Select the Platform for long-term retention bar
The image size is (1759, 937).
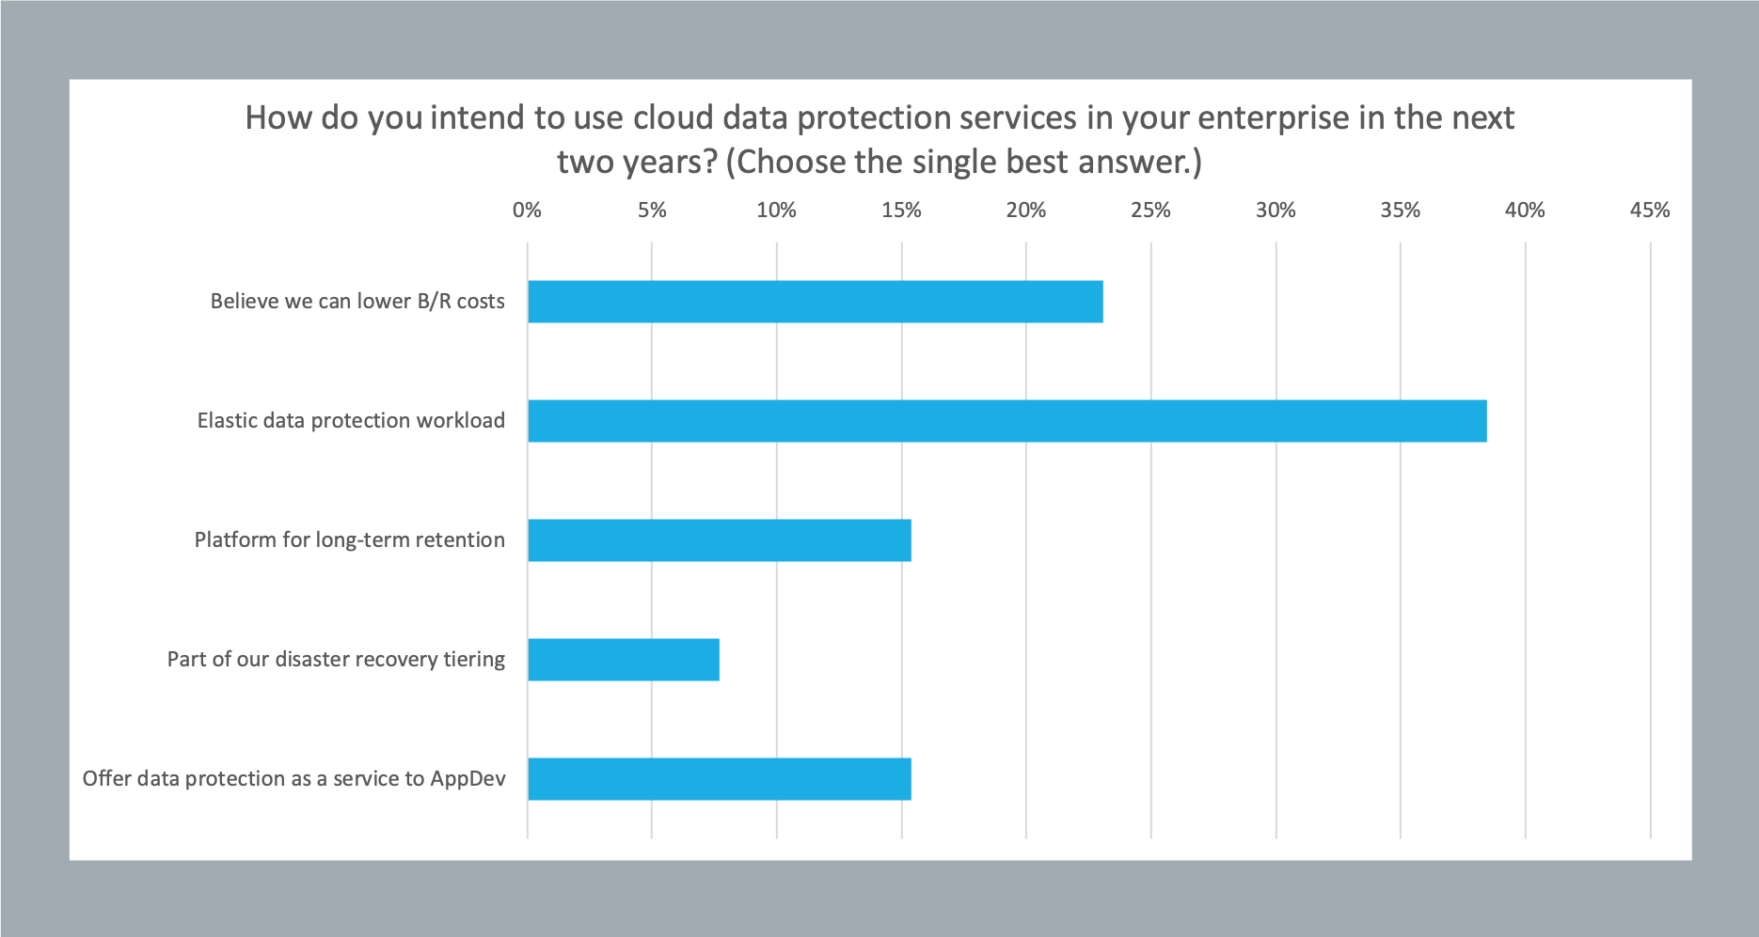tap(719, 540)
